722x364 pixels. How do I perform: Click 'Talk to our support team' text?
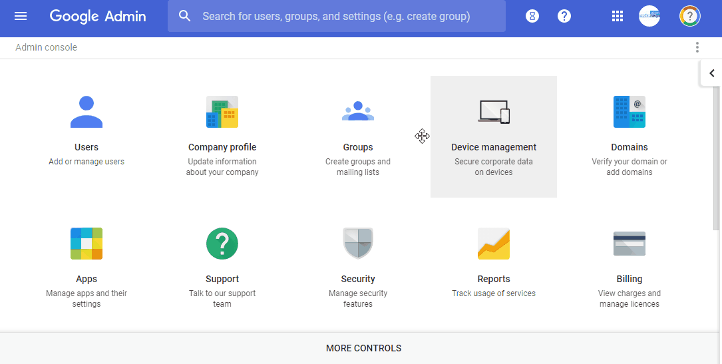[x=222, y=299]
